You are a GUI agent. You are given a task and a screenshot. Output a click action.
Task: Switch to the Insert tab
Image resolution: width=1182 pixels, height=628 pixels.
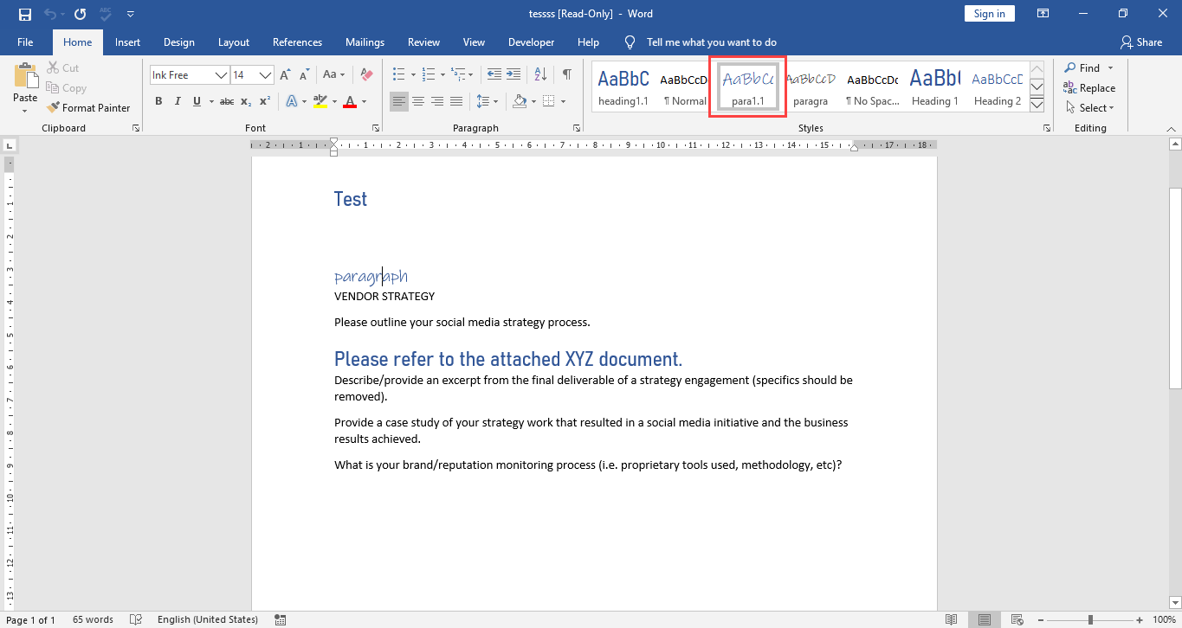click(127, 42)
